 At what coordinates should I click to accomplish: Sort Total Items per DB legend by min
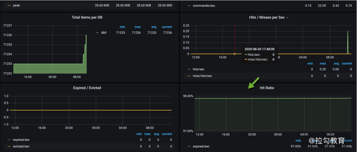coord(122,27)
